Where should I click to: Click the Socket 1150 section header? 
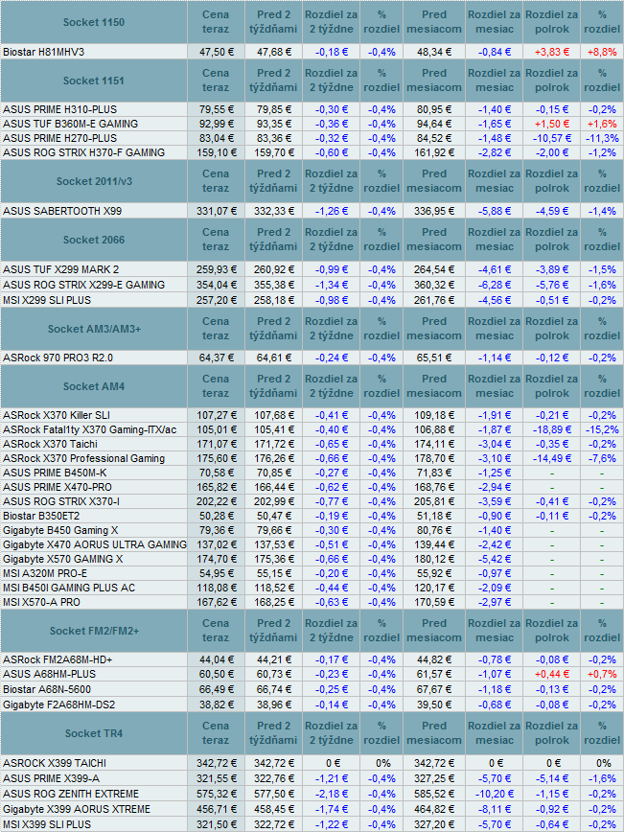tap(93, 22)
